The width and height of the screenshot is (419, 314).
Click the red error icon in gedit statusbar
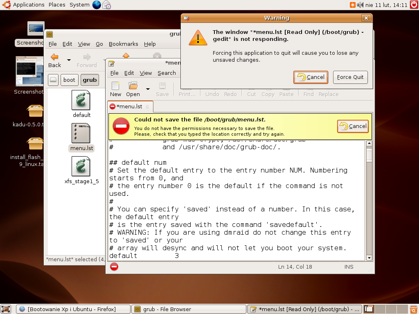point(114,267)
